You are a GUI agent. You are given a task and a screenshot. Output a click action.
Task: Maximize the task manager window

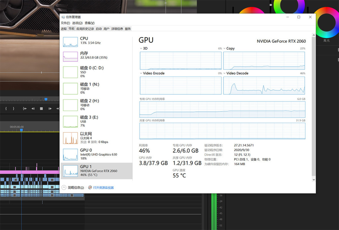[x=299, y=17]
